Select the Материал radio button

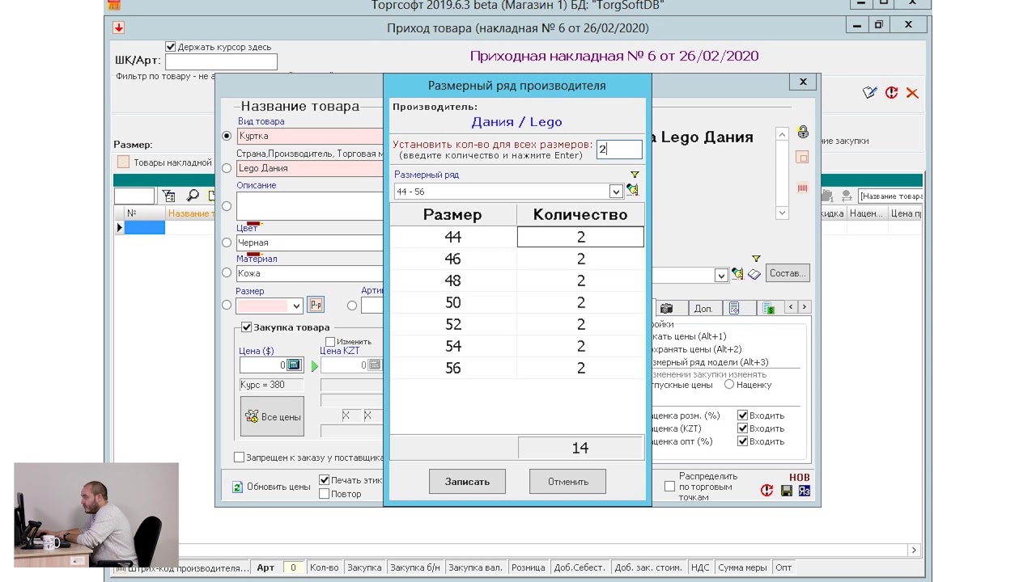pos(227,272)
